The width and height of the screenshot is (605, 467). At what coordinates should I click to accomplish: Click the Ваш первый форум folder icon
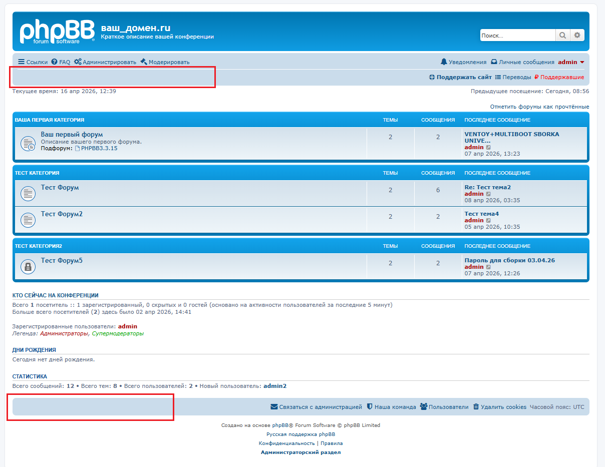click(x=28, y=144)
